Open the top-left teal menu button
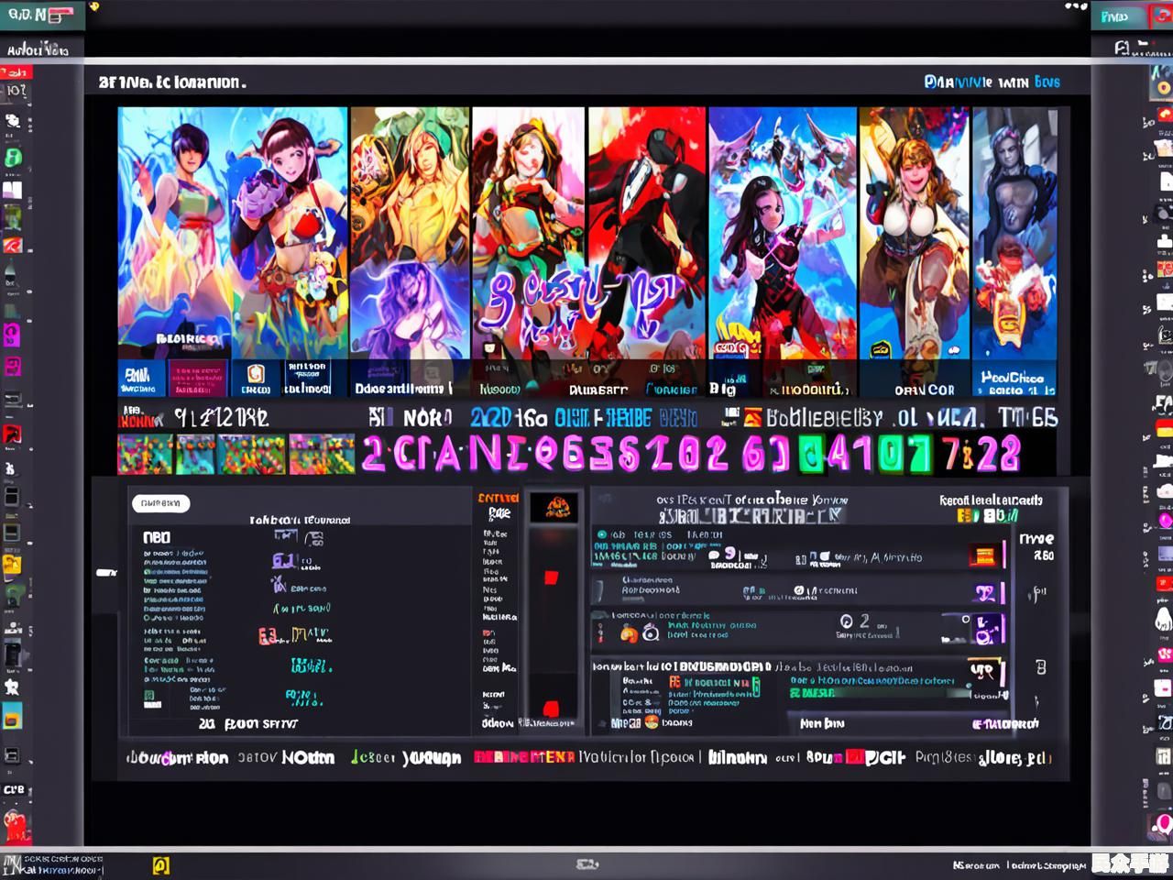The height and width of the screenshot is (880, 1173). pyautogui.click(x=41, y=16)
